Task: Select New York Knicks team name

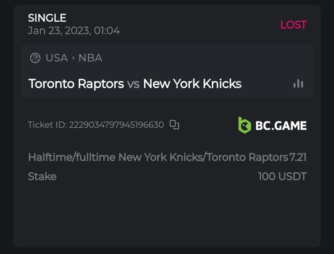Action: 192,84
